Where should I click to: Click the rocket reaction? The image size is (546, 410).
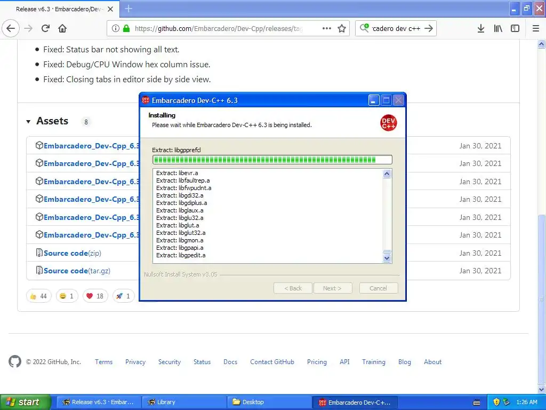click(123, 296)
